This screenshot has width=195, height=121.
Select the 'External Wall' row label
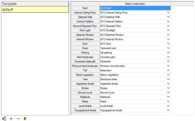point(85,17)
